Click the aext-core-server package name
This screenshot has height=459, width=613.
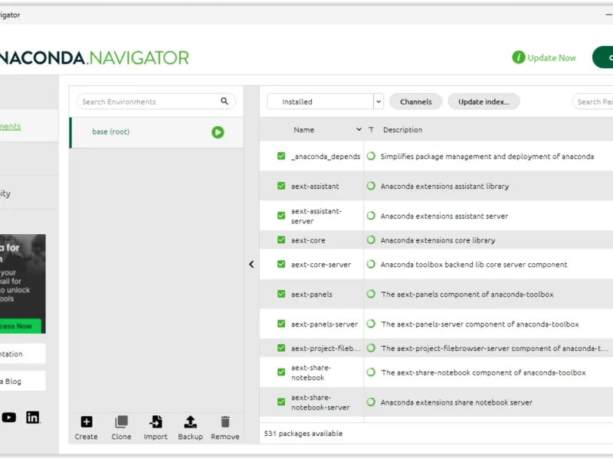click(x=321, y=264)
